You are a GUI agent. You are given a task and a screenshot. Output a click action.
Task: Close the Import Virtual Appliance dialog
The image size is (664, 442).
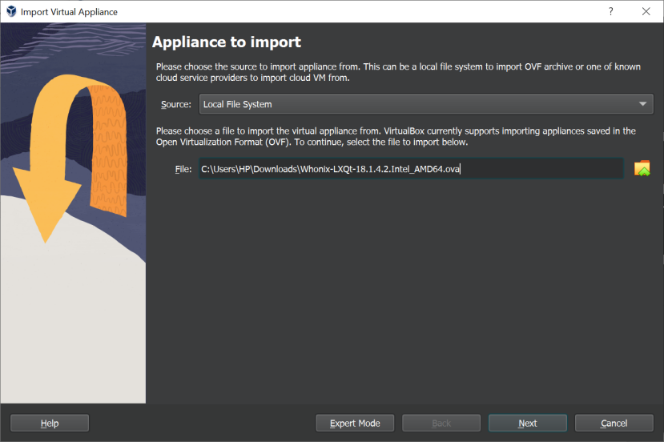click(646, 11)
